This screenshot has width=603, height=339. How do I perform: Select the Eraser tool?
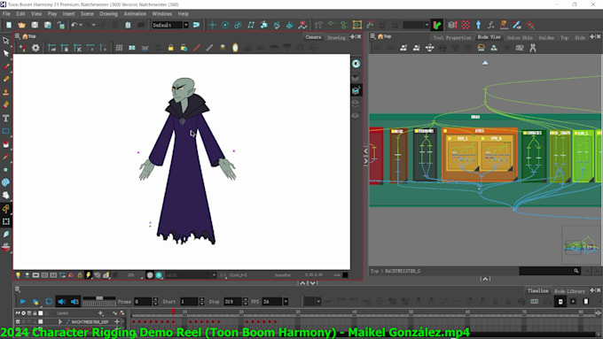(6, 104)
